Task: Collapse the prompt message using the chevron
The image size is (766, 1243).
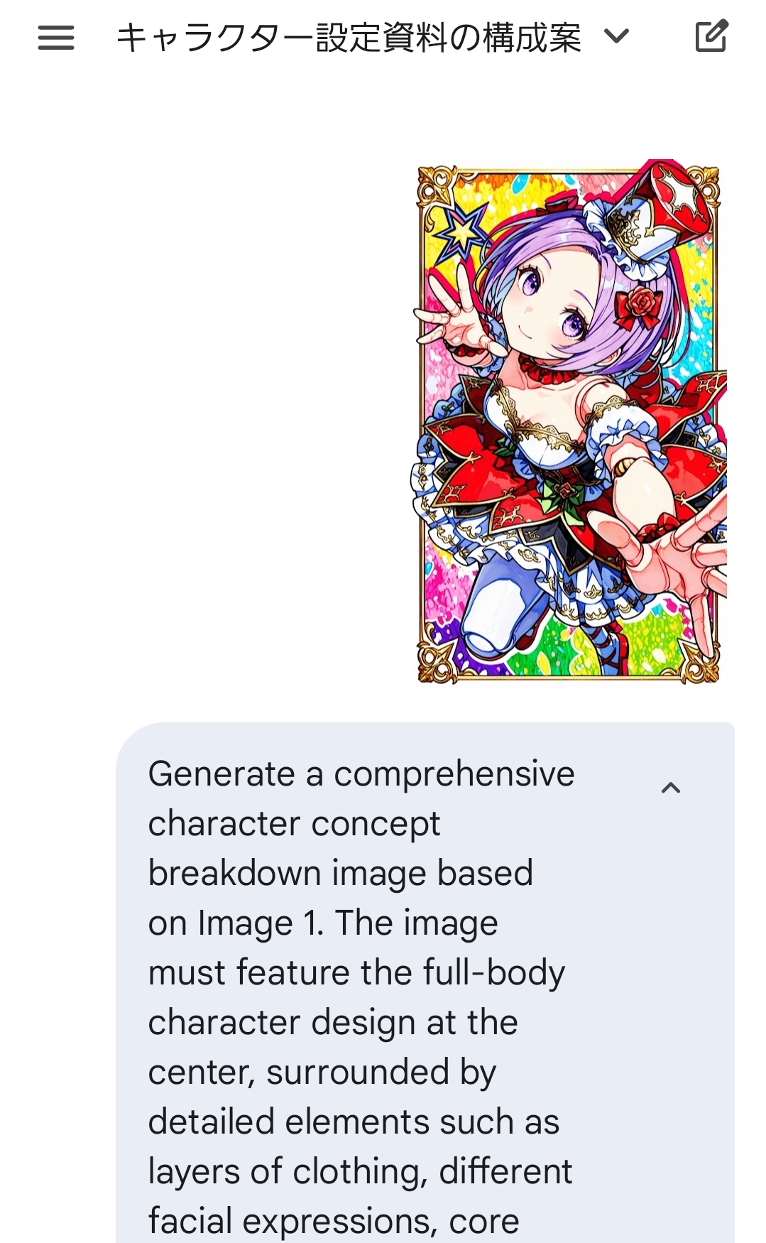Action: 671,788
